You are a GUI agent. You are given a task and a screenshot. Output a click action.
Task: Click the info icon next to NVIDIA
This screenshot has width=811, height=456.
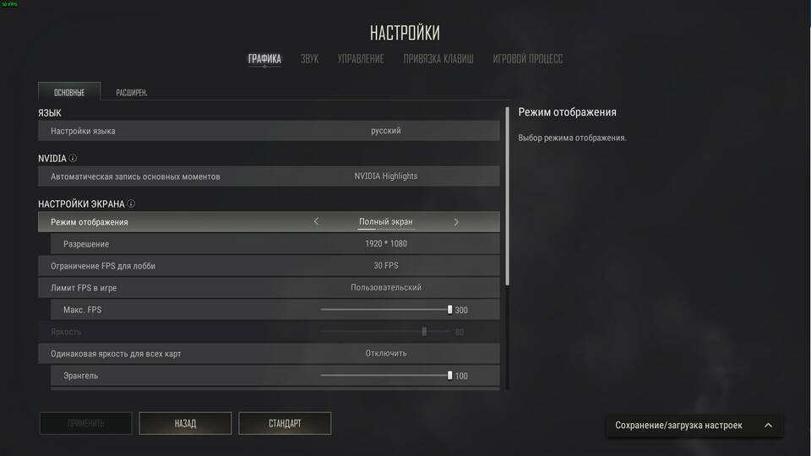(73, 158)
